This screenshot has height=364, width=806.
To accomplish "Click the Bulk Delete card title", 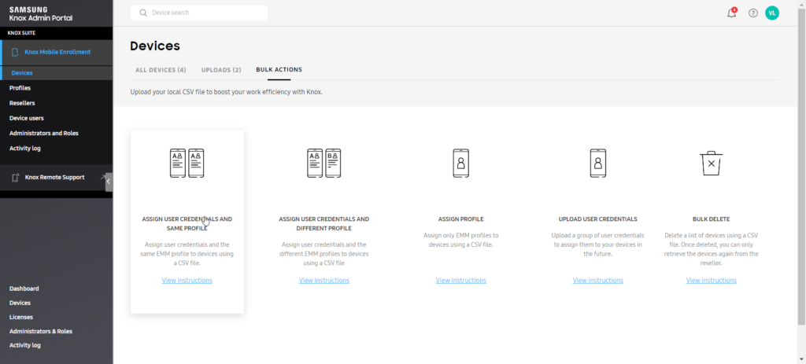I will (711, 219).
